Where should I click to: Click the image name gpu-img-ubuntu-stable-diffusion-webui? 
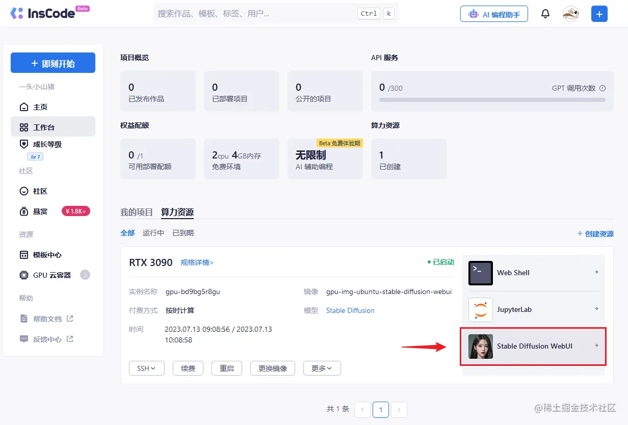coord(389,292)
